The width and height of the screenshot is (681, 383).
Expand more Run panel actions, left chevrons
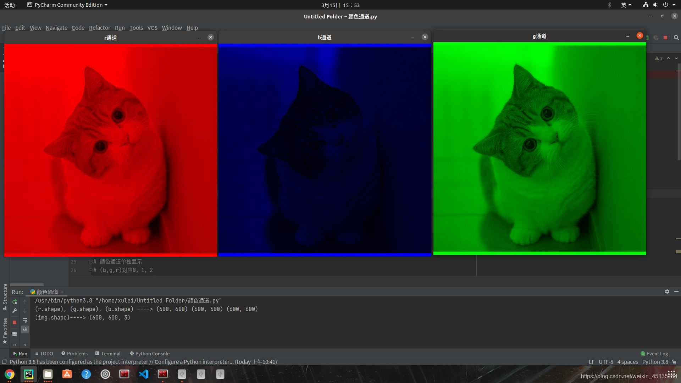[x=15, y=345]
